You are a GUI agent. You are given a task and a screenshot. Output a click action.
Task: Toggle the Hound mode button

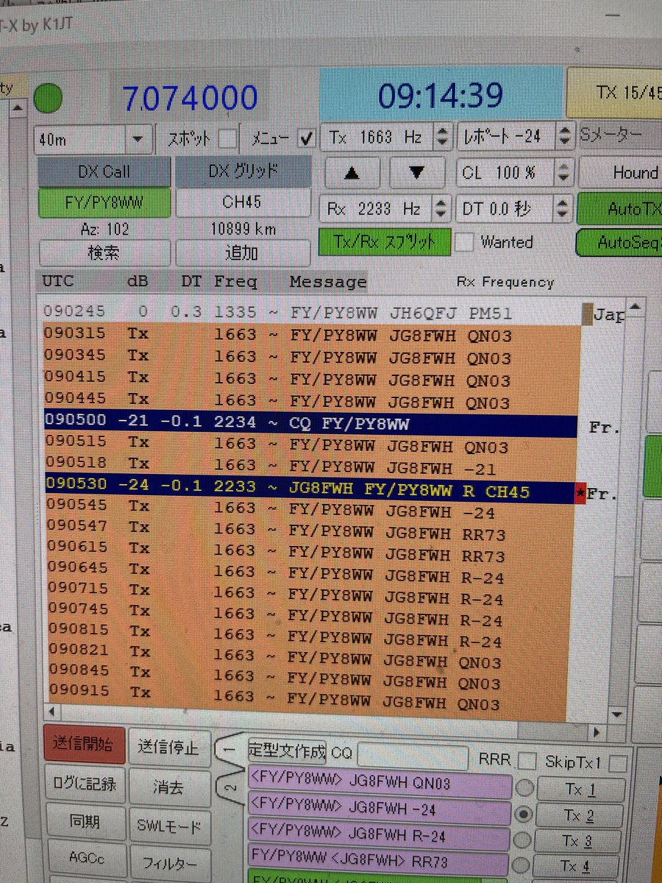click(x=622, y=173)
